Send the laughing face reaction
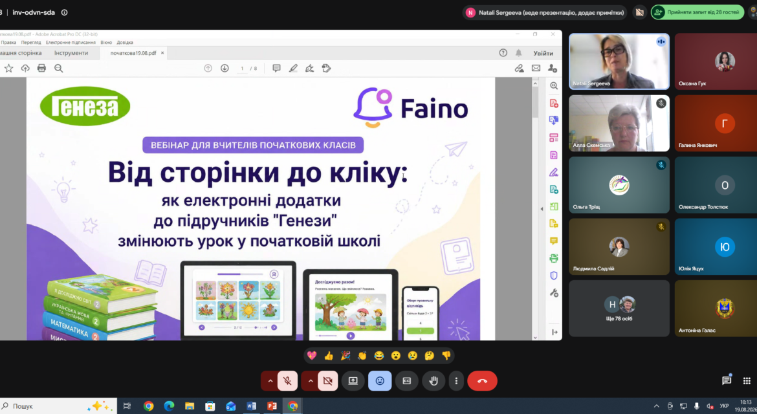 point(379,356)
